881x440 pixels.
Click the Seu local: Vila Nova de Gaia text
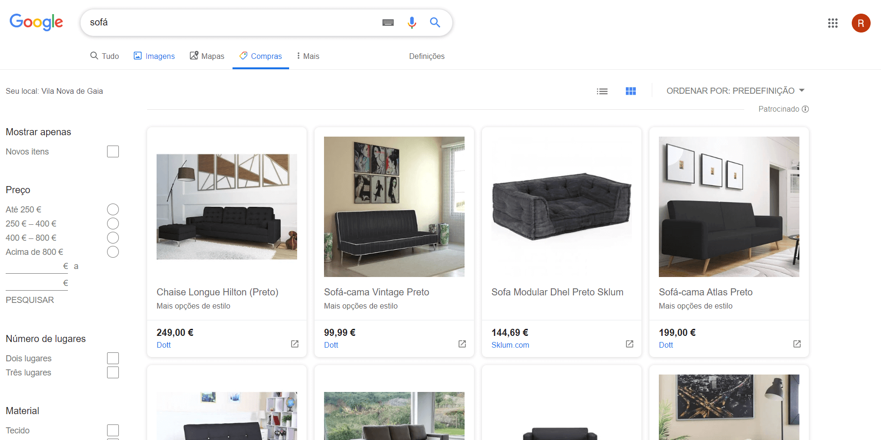[54, 91]
